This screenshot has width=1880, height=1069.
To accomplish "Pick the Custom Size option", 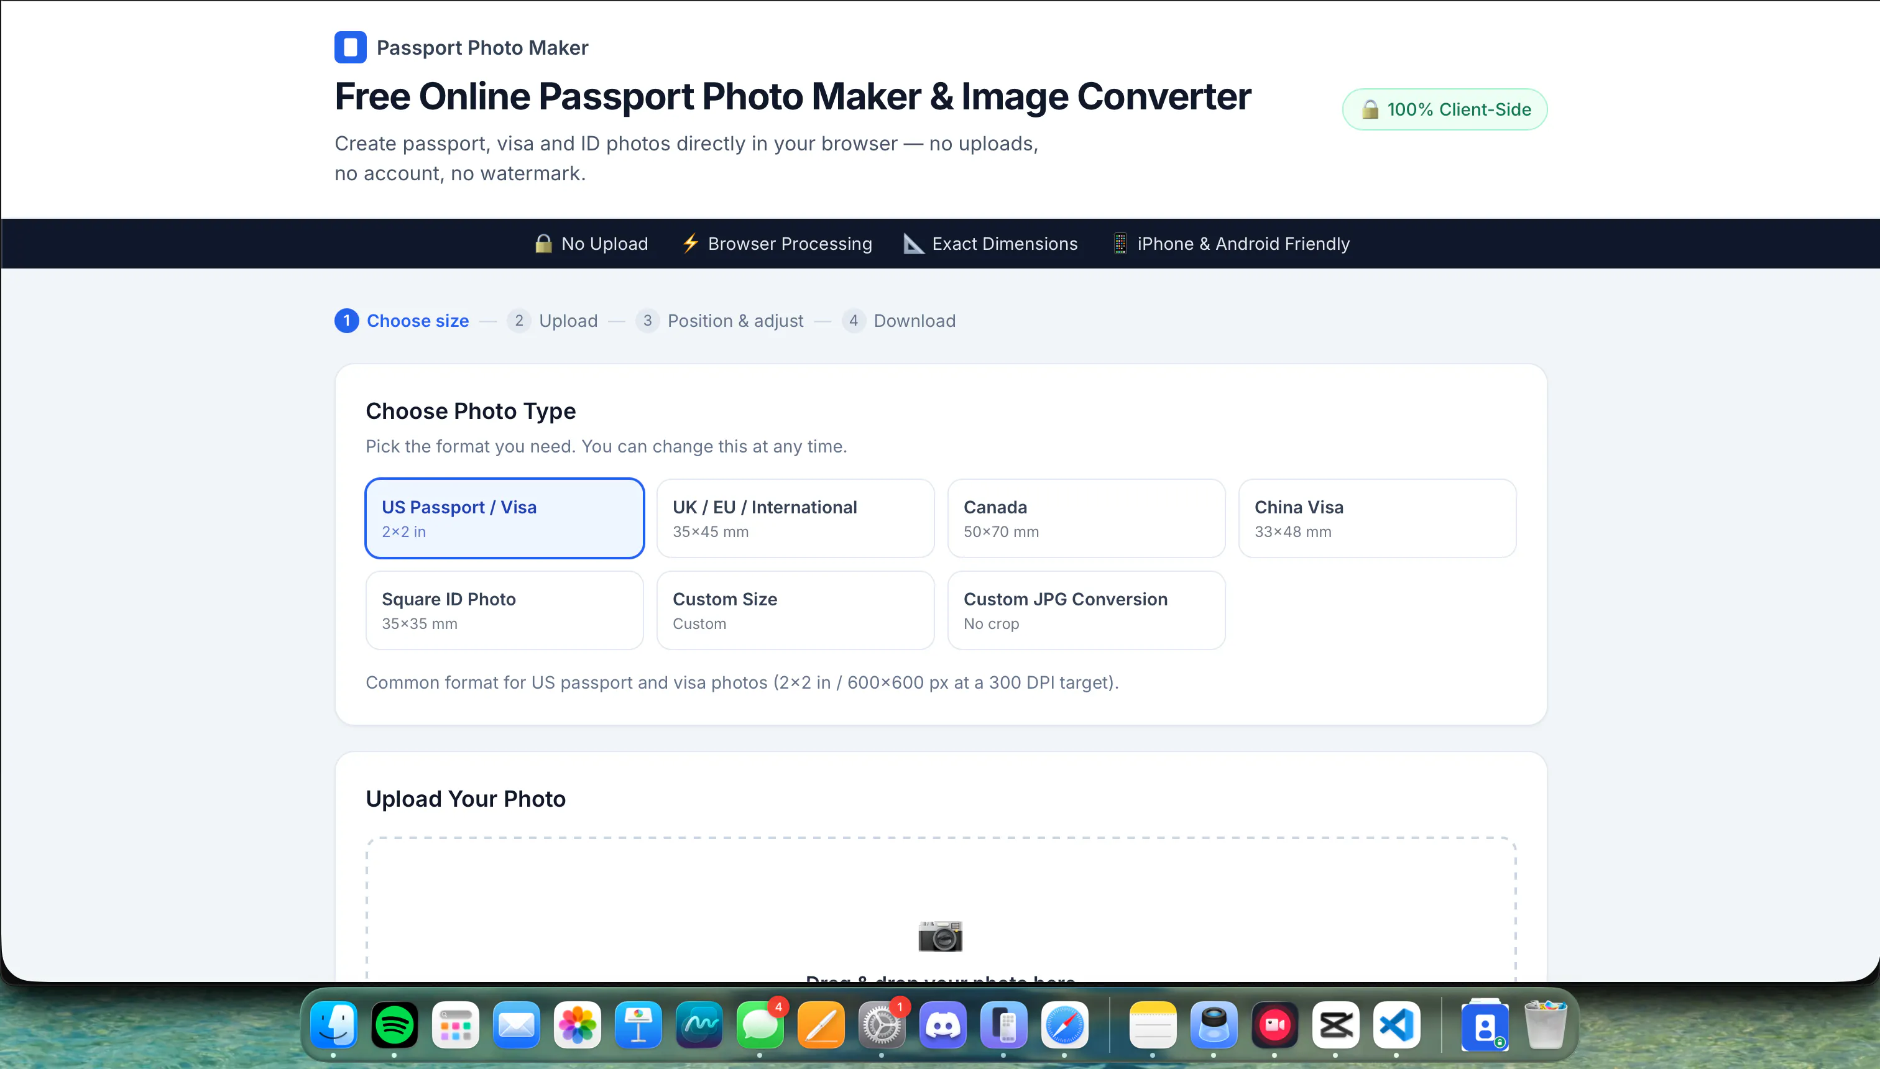I will tap(795, 610).
